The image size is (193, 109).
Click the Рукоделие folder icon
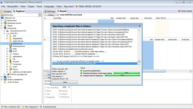tap(11, 64)
